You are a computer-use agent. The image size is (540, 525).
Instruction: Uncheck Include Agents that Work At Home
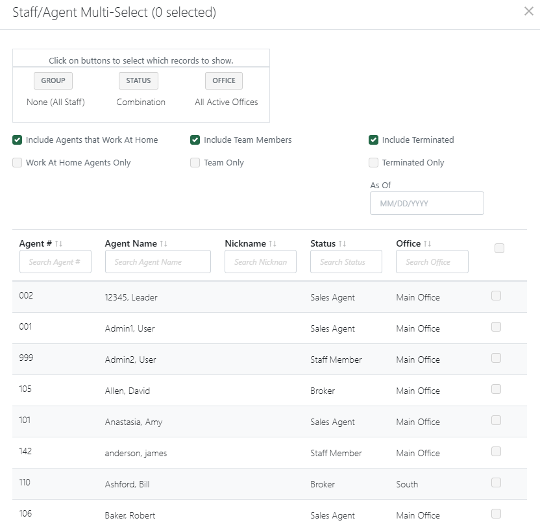pos(17,140)
